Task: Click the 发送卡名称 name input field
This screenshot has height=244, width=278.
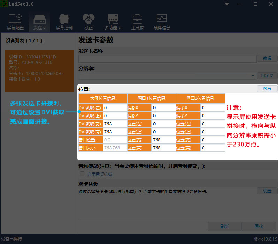Action: click(x=167, y=59)
